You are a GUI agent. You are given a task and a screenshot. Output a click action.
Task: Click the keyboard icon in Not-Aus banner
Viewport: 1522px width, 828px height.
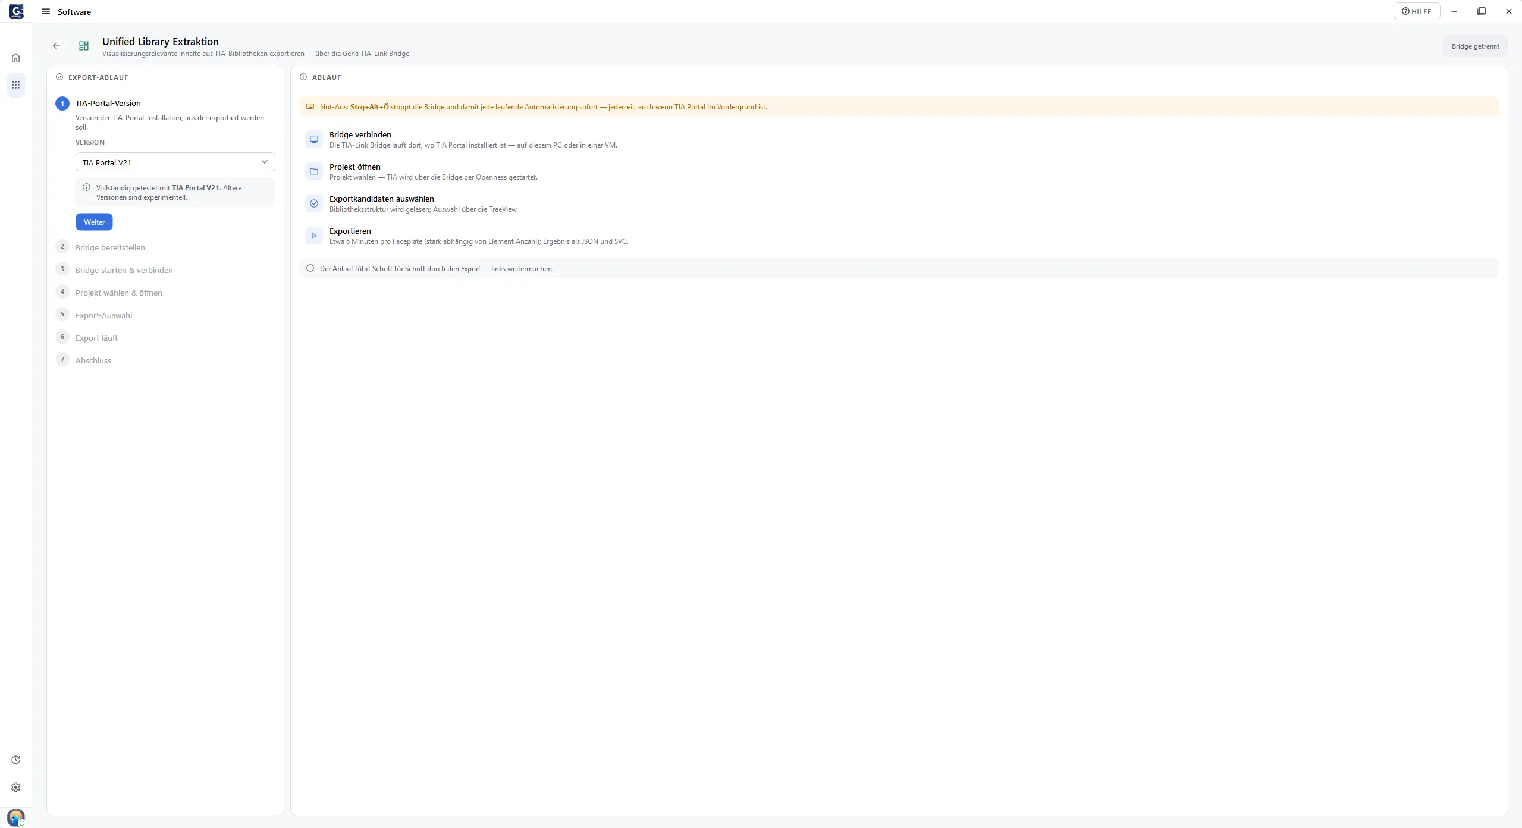[310, 106]
